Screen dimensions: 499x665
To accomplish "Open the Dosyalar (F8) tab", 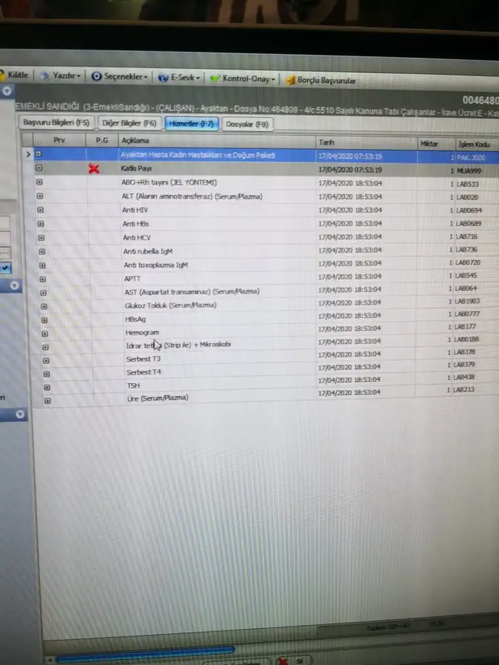I will pos(247,124).
